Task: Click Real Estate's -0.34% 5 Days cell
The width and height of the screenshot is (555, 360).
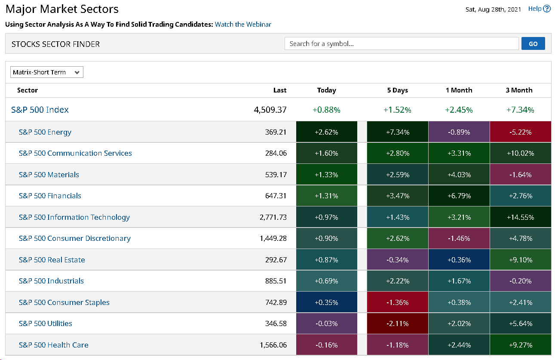Action: [x=398, y=260]
